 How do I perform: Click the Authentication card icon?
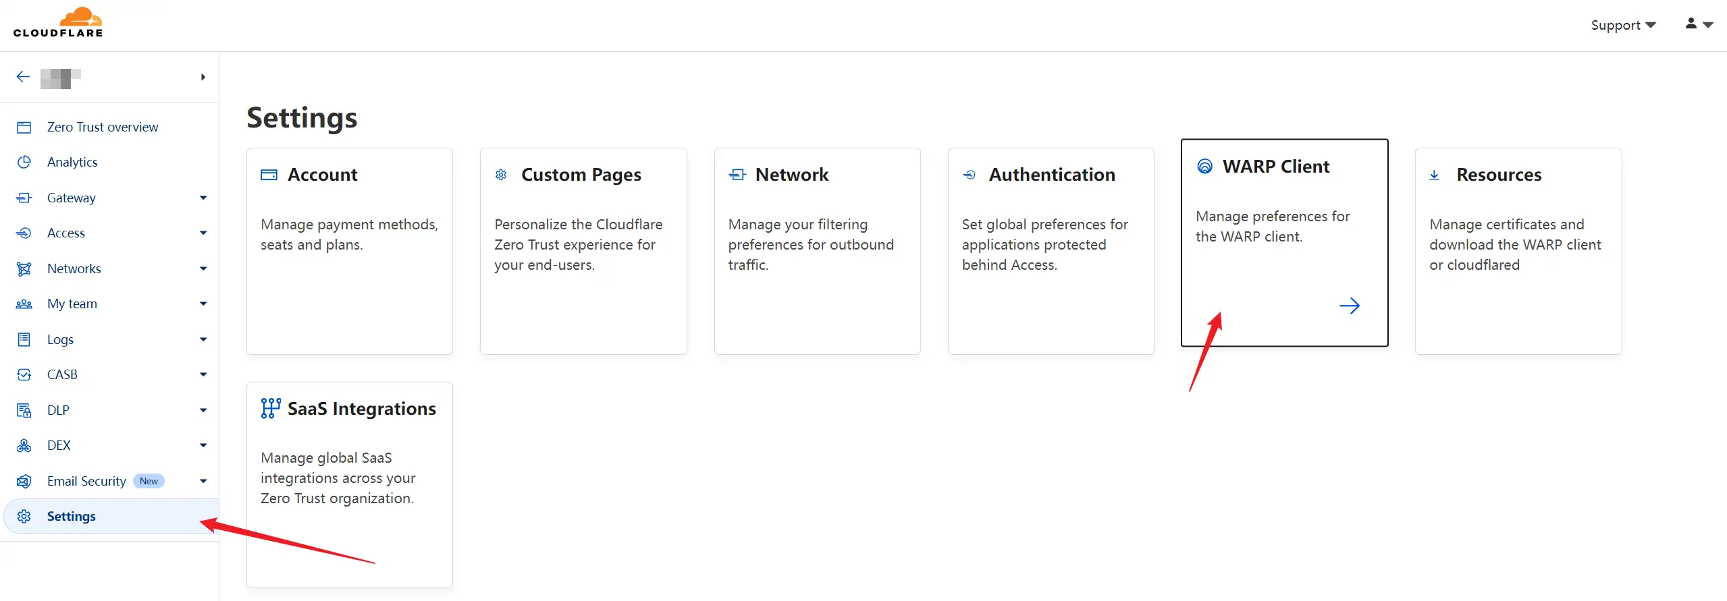point(969,175)
